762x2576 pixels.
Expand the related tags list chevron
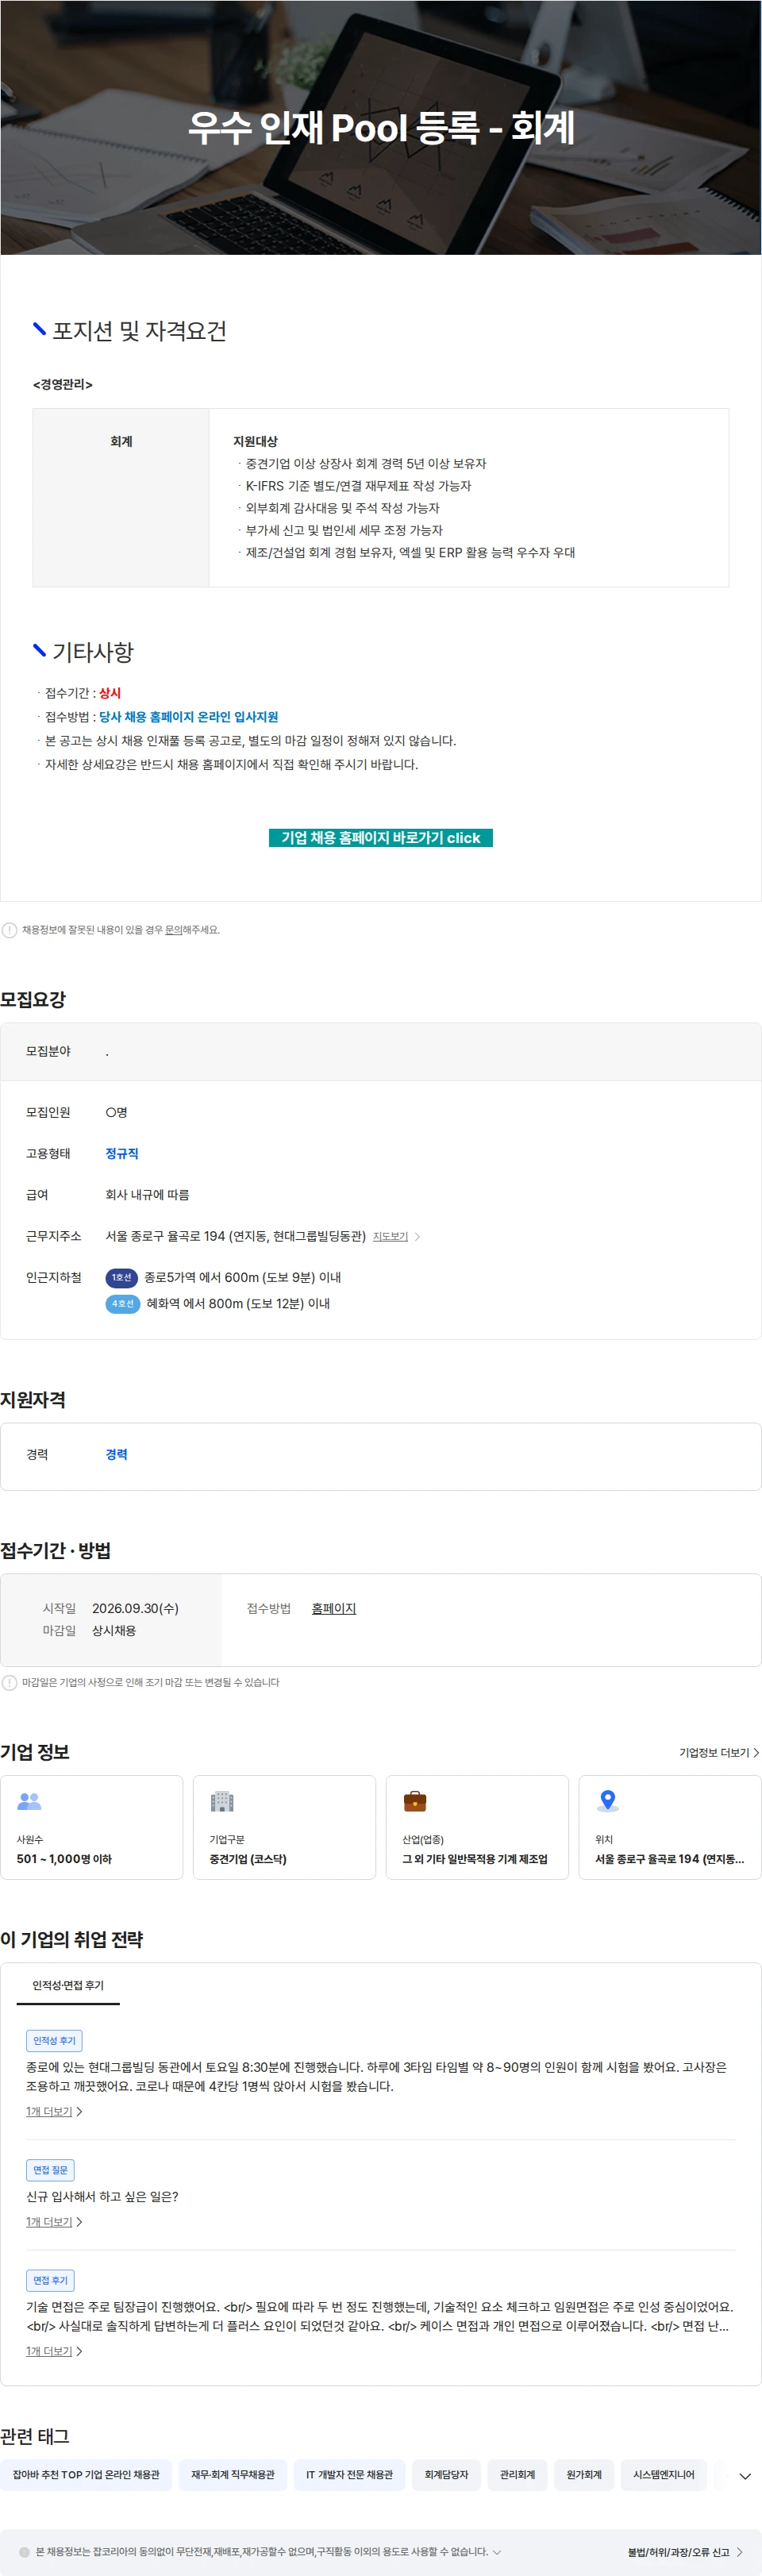744,2477
